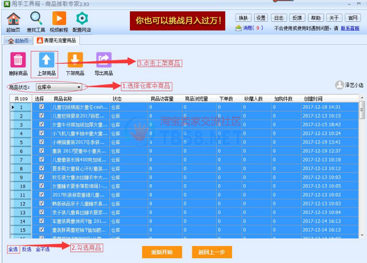Click the 重新开始 button

[162, 252]
